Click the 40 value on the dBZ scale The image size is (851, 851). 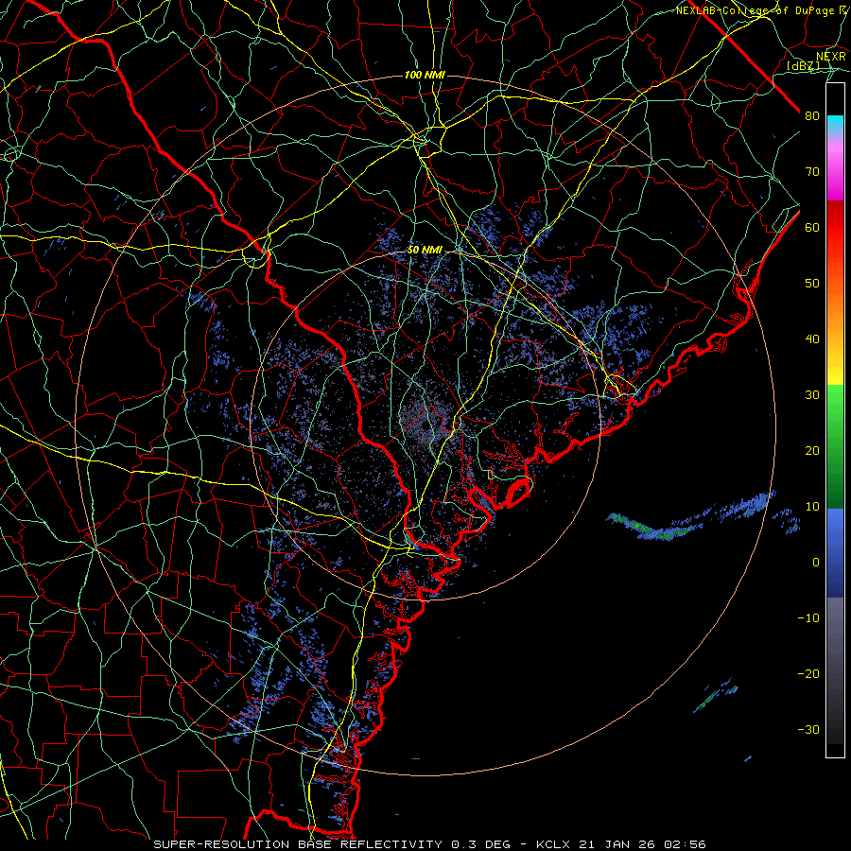click(812, 339)
